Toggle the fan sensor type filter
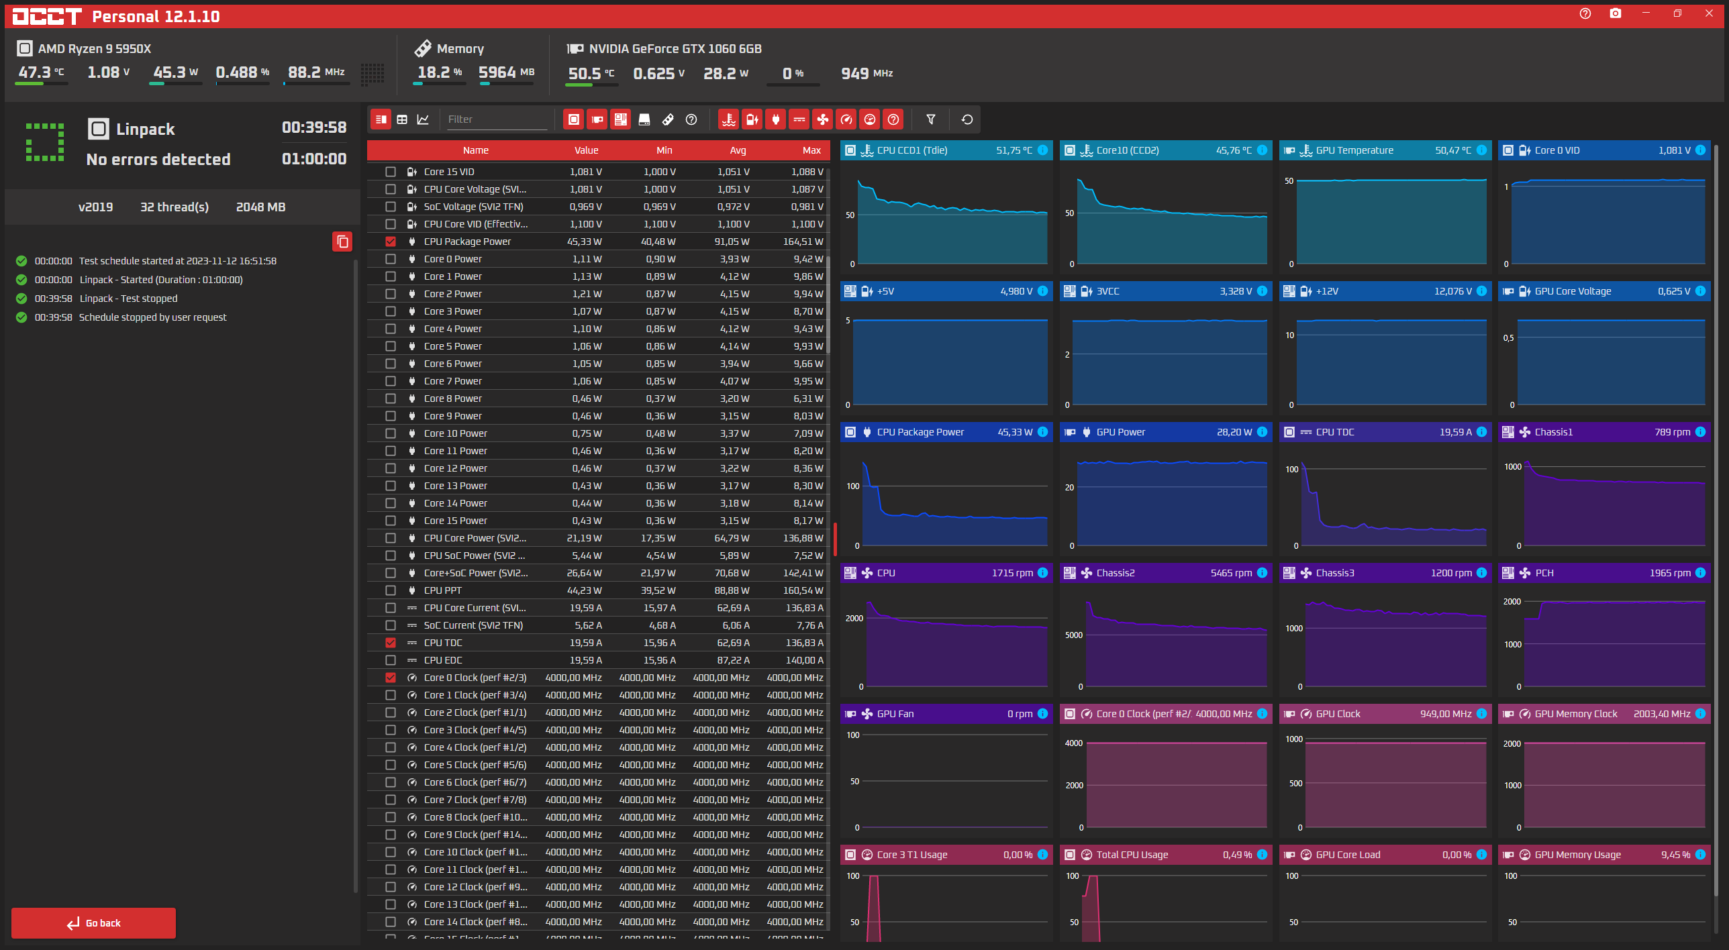The image size is (1729, 950). pos(823,119)
